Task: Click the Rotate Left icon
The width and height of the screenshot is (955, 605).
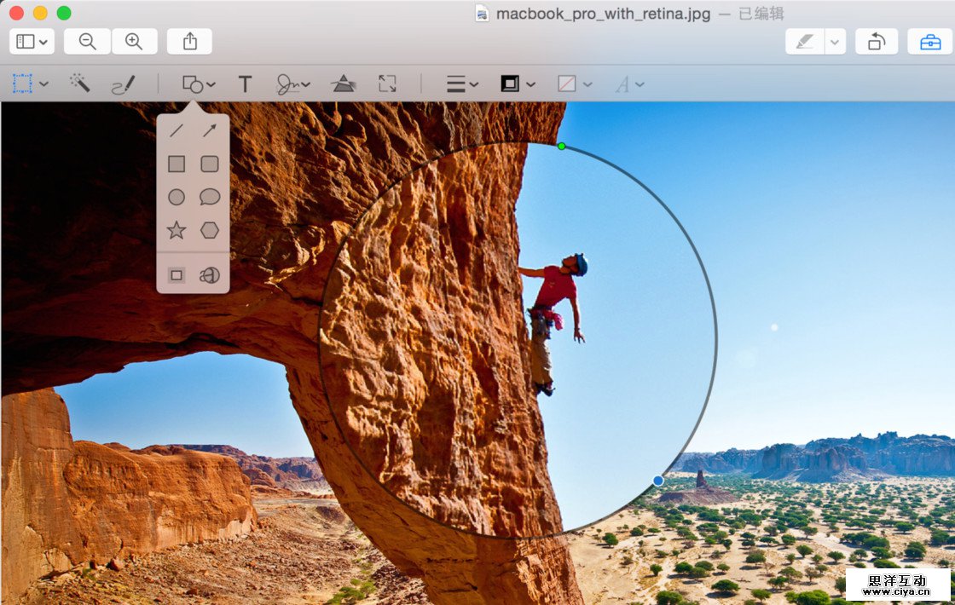Action: pos(877,42)
